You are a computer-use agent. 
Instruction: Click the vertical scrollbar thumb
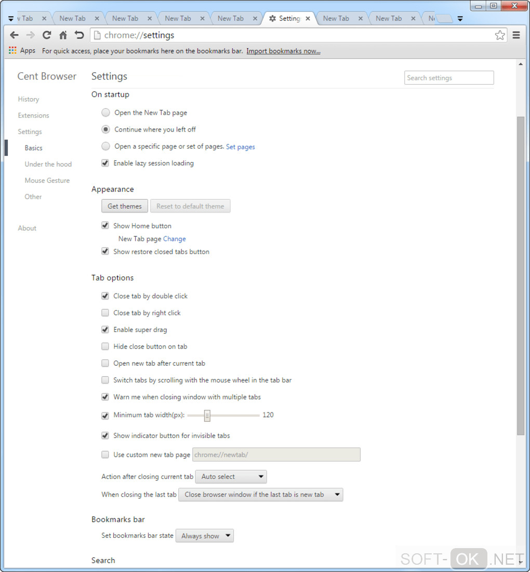(x=521, y=275)
